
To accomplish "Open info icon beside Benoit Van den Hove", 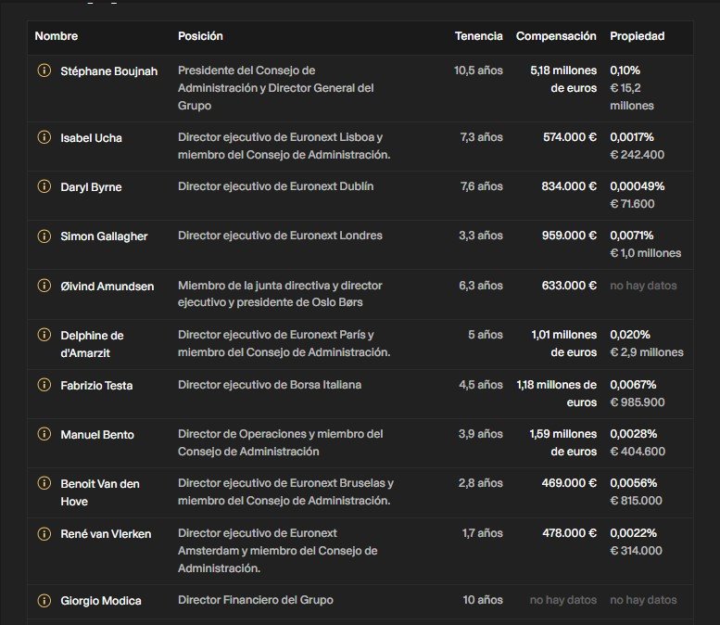I will 44,483.
